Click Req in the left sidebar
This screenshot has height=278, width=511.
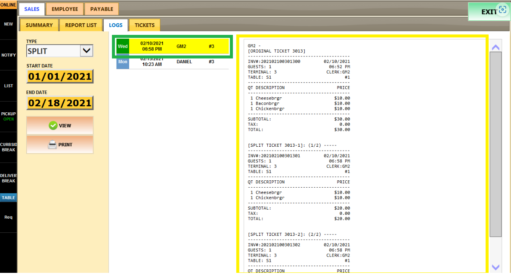point(8,217)
